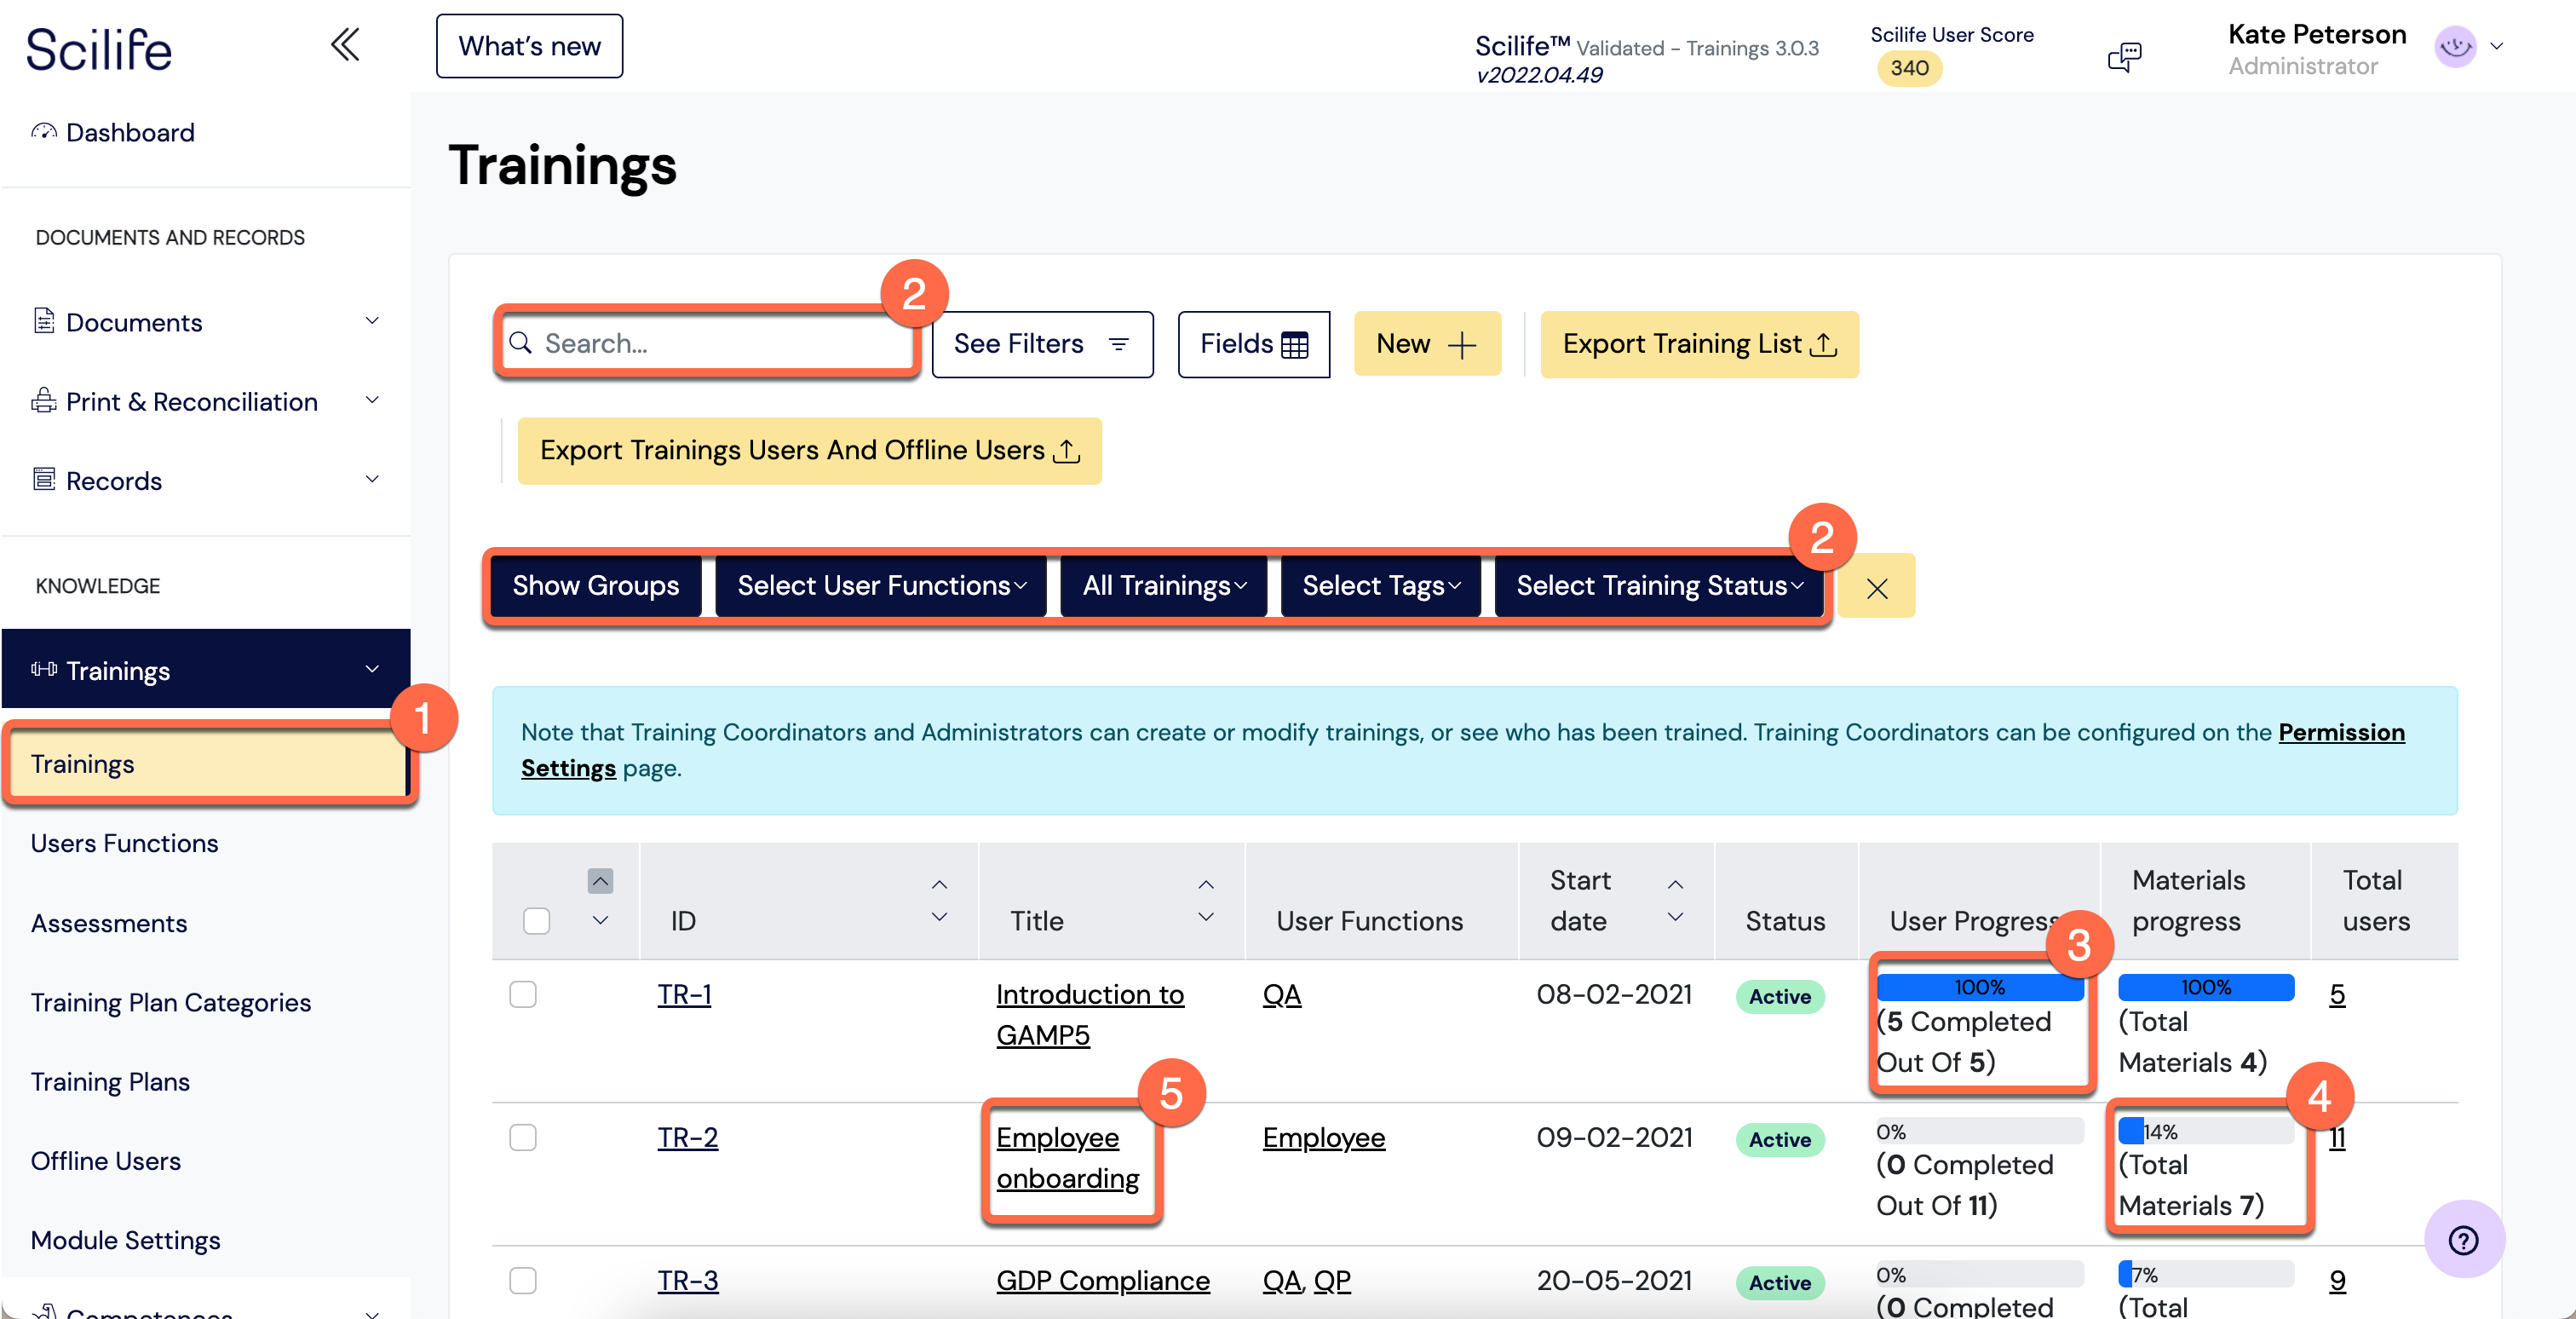Open the Select Tags dropdown
Viewport: 2576px width, 1319px height.
pyautogui.click(x=1380, y=586)
